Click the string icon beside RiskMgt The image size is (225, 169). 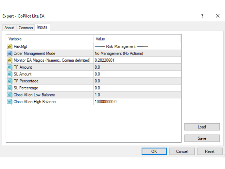coord(9,46)
